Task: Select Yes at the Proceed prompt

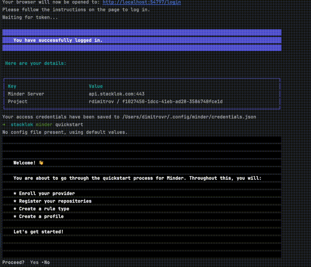Action: tap(34, 262)
